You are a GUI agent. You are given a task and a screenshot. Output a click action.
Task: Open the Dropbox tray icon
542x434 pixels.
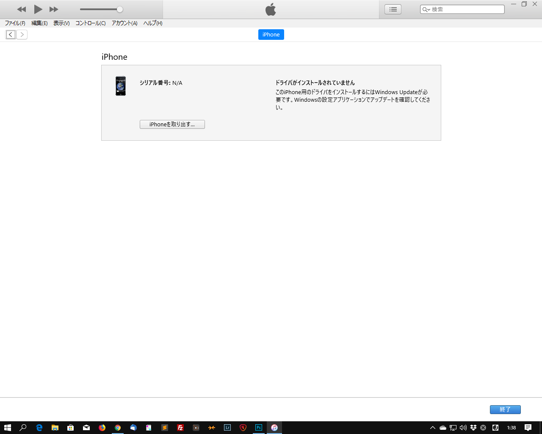[x=473, y=428]
